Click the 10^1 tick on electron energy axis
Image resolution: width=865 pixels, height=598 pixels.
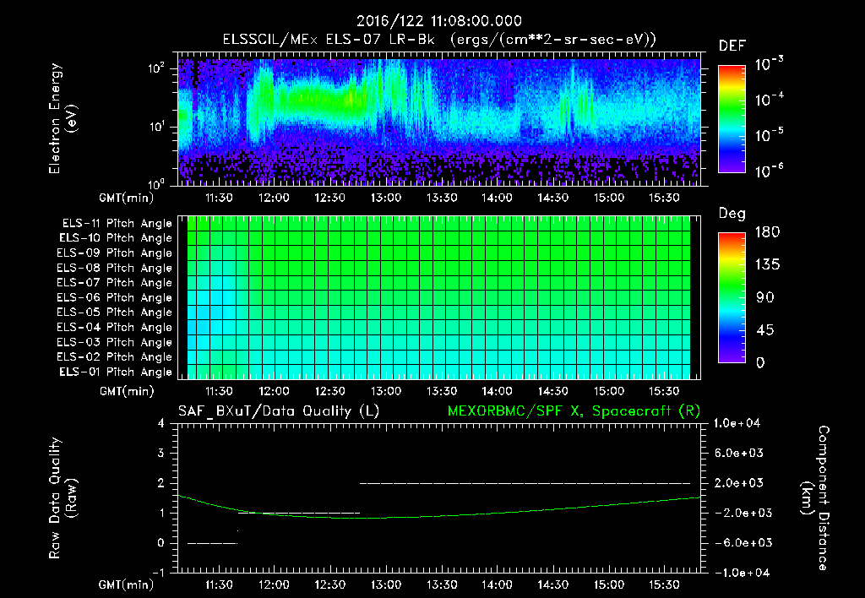tap(156, 127)
